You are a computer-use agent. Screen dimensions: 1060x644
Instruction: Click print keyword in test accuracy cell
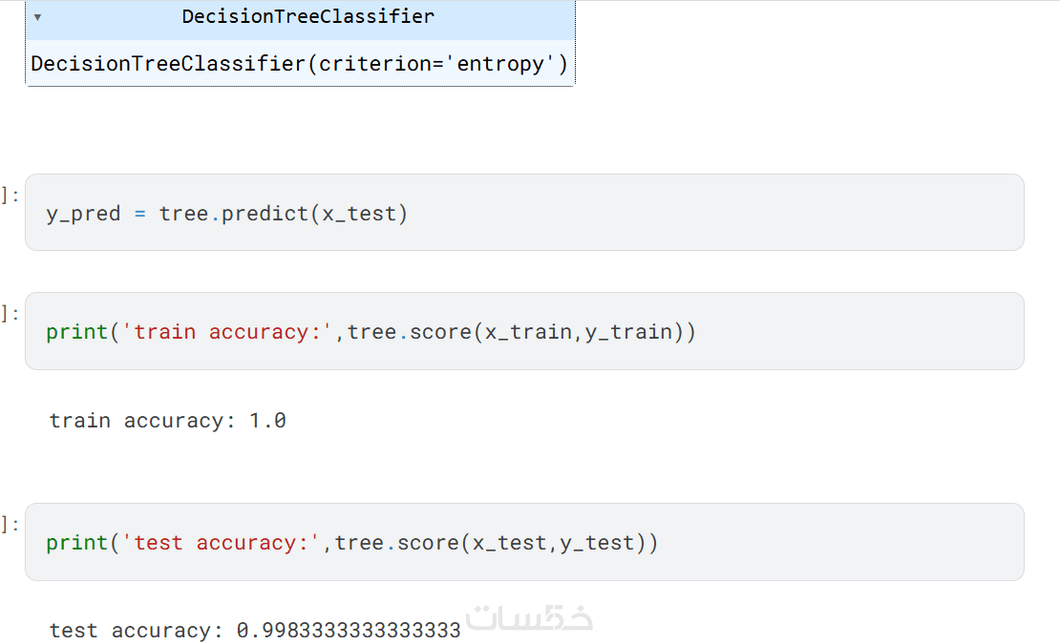point(76,543)
